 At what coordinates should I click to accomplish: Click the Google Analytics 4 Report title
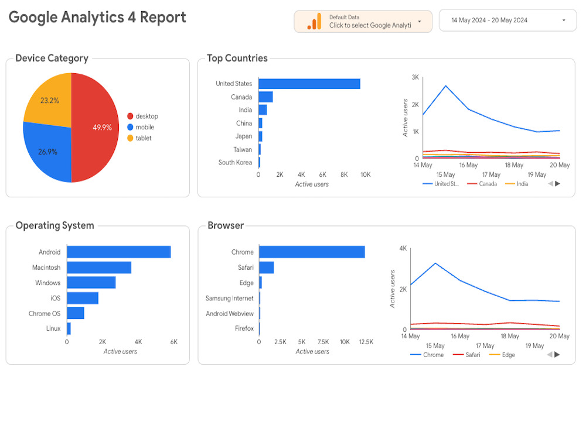coord(97,17)
